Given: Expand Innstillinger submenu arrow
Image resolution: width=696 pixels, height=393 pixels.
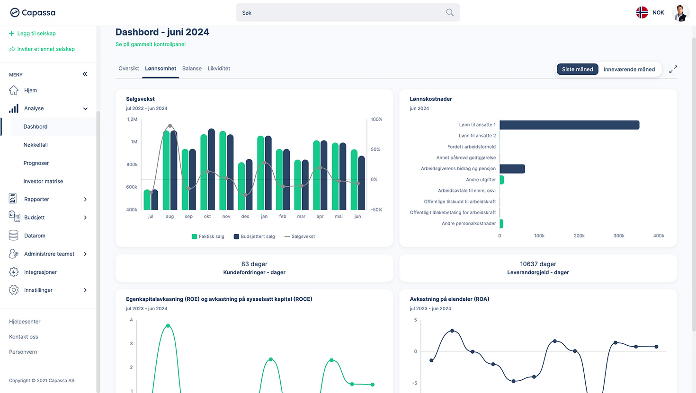Looking at the screenshot, I should (85, 290).
